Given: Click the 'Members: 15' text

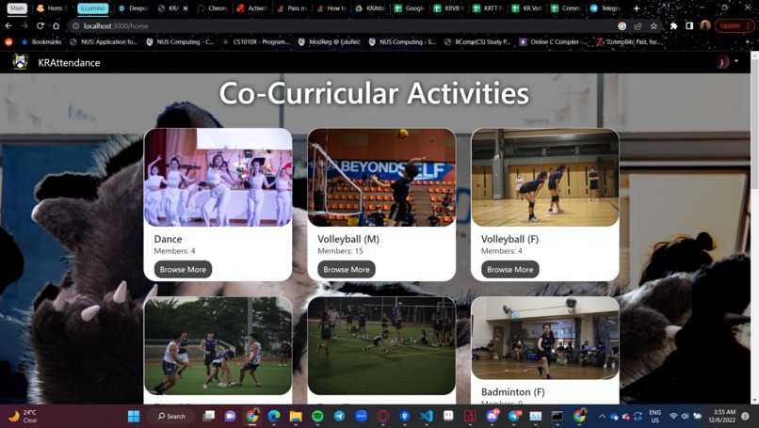Looking at the screenshot, I should [340, 251].
